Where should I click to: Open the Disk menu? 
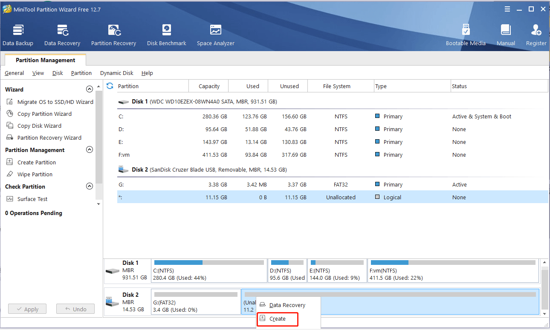pyautogui.click(x=58, y=73)
